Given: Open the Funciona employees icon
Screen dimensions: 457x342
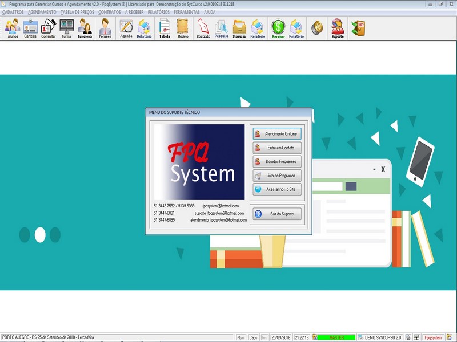Looking at the screenshot, I should tap(85, 28).
